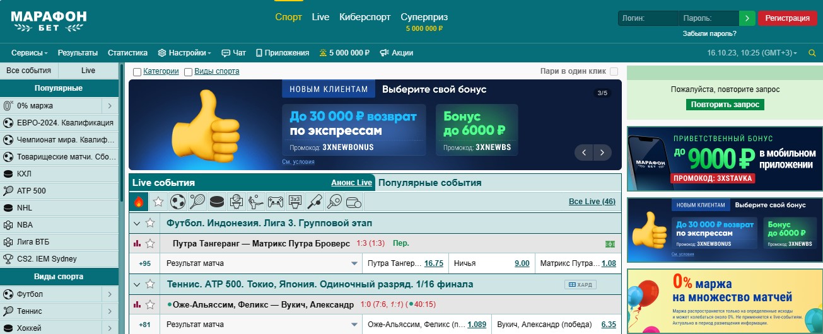Favorite the Теннис. ATP 500 tournament
Screen dimensions: 823x334
pyautogui.click(x=150, y=284)
